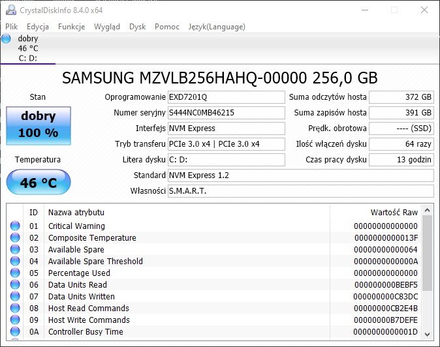Screen dimensions: 440x347
Task: Click the Tryb transferu field PCIe 3.0 x4
Action: (227, 144)
